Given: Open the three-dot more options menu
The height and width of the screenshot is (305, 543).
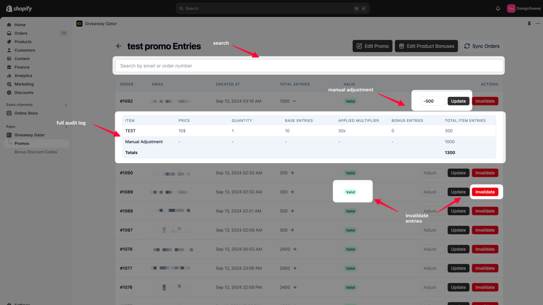Looking at the screenshot, I should 538,24.
